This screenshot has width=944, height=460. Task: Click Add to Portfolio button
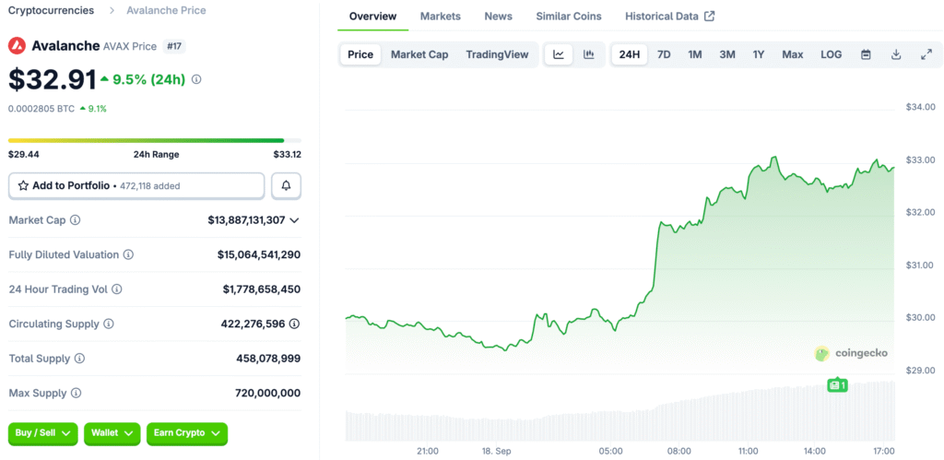[x=136, y=185]
